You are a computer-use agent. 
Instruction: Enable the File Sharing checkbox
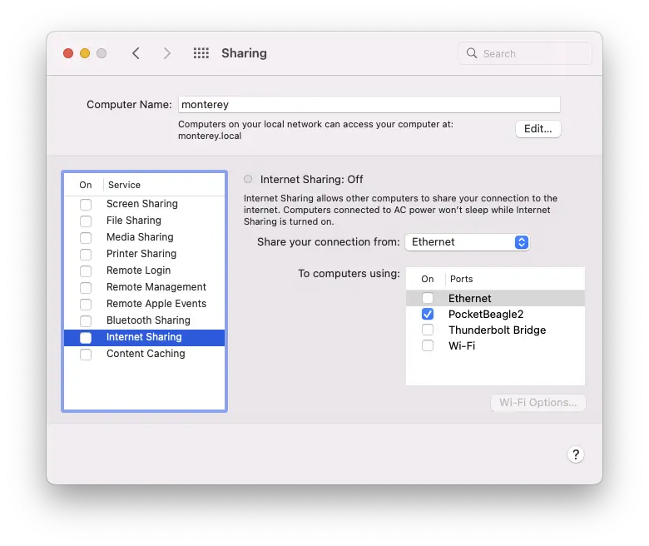click(x=86, y=221)
